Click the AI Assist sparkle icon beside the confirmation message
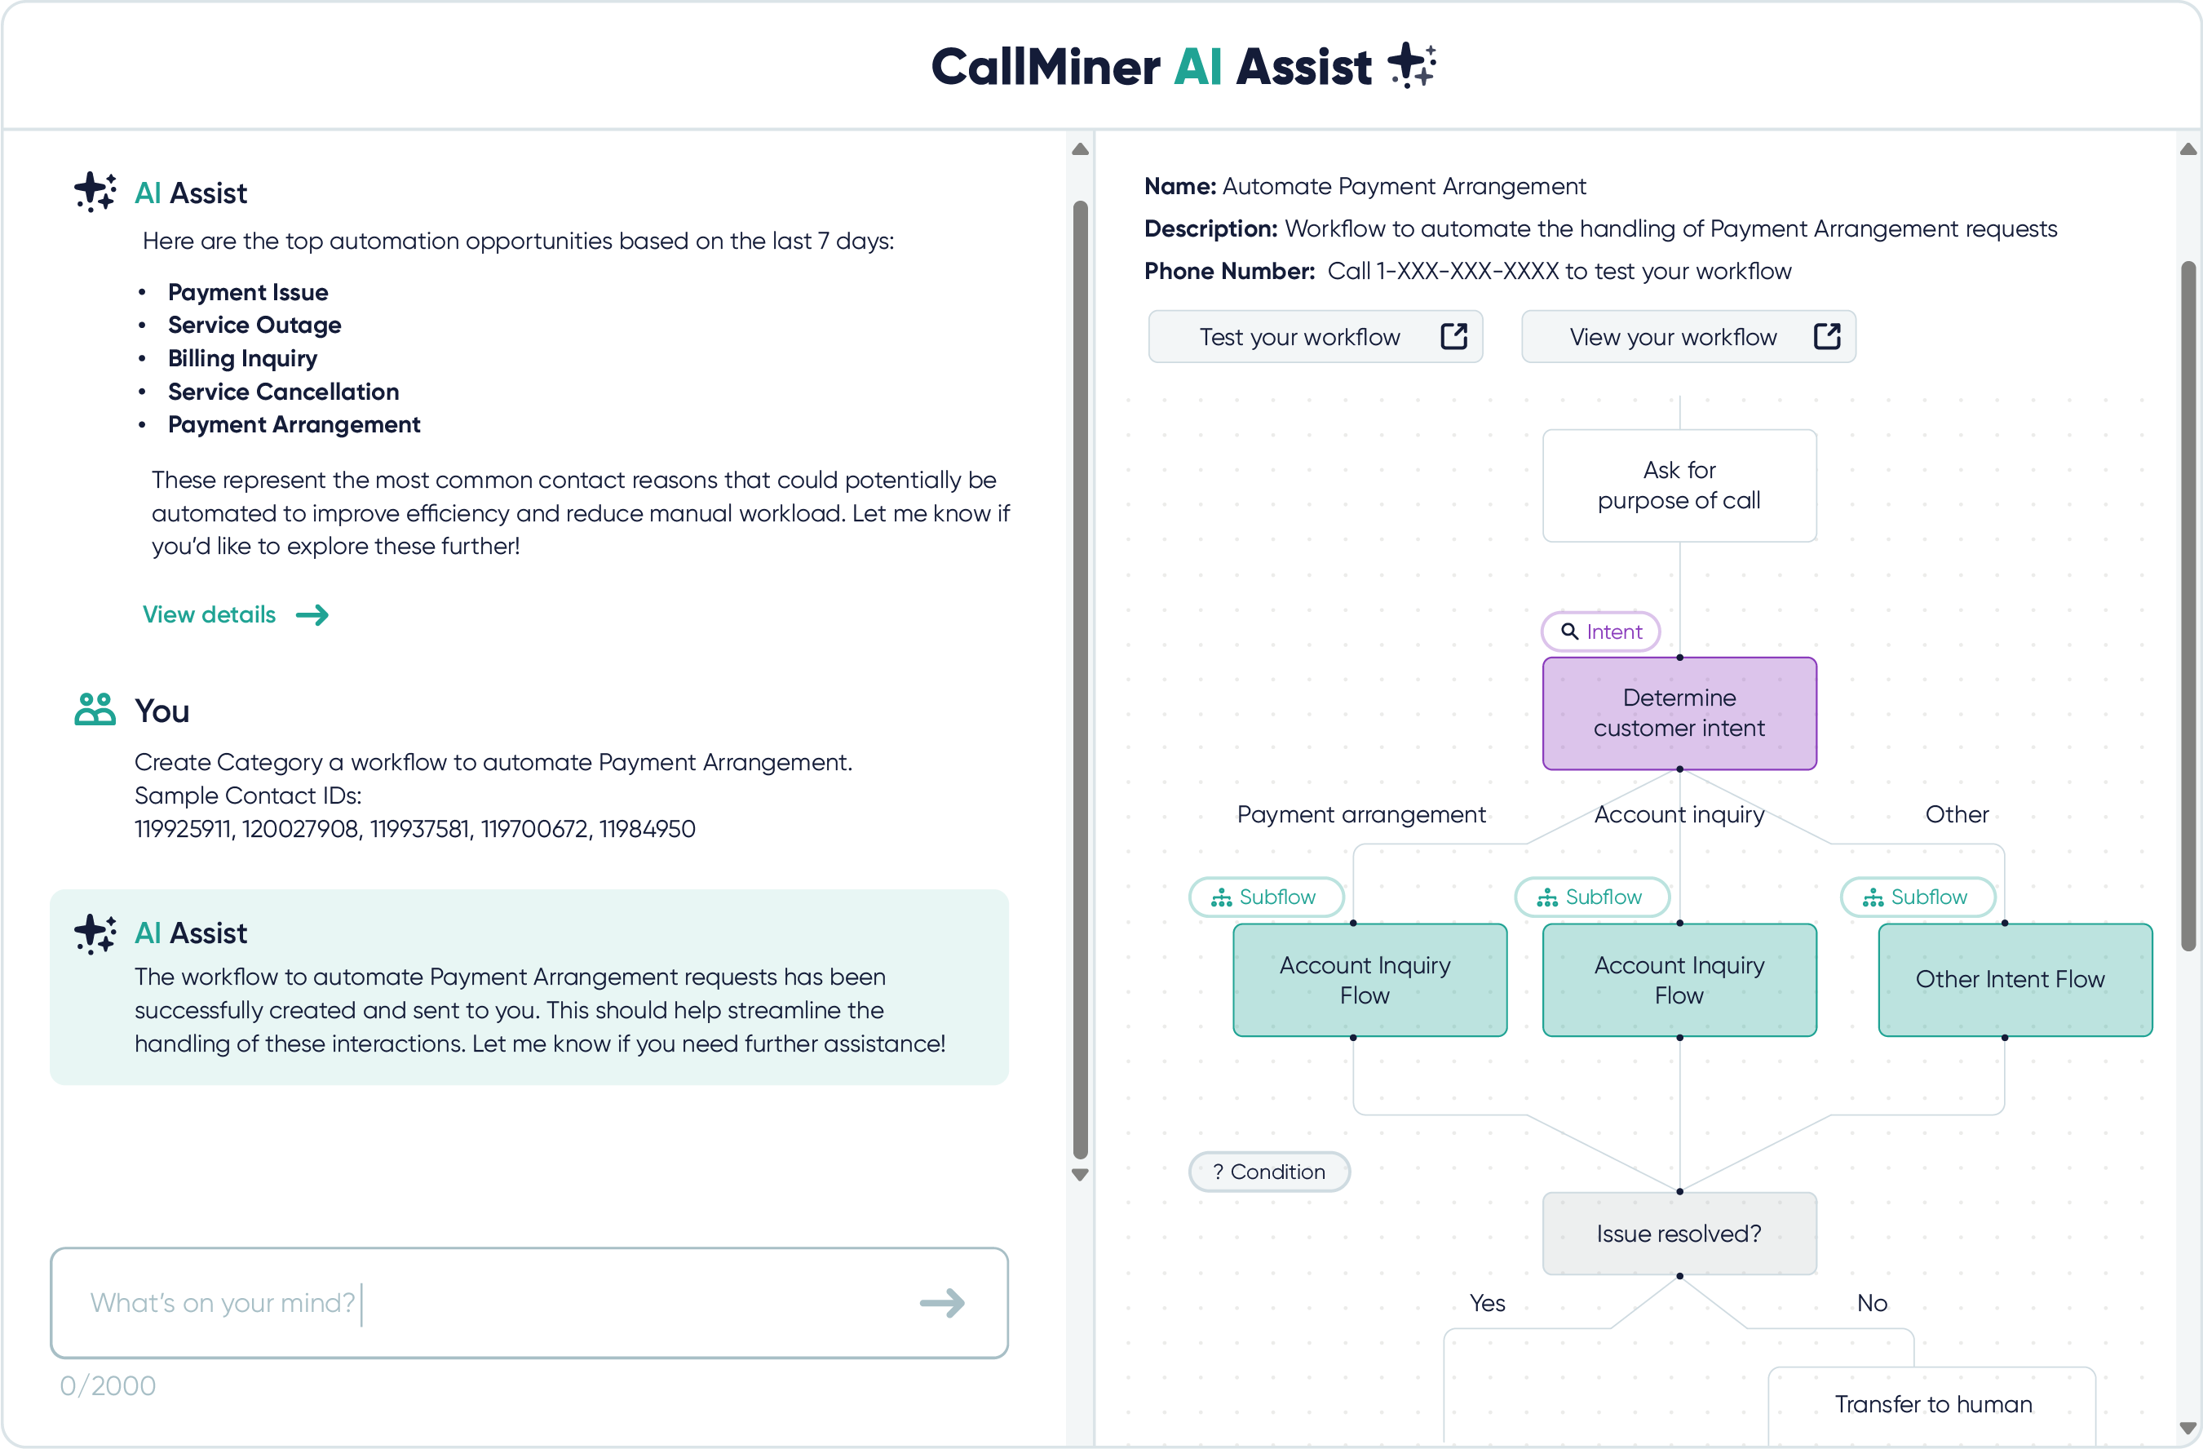 (94, 933)
